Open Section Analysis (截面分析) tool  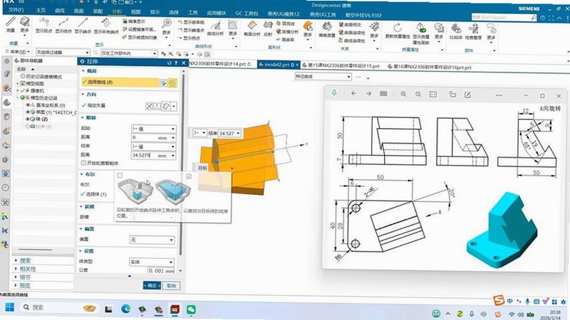tap(252, 28)
